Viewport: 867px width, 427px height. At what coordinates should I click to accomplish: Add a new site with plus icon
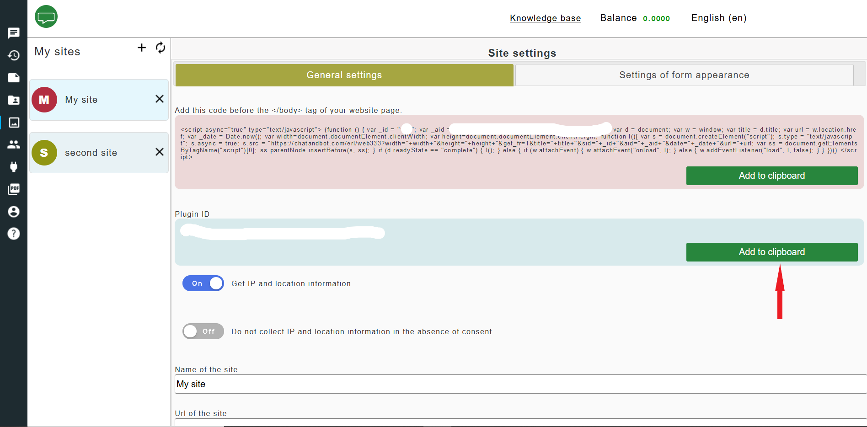142,48
